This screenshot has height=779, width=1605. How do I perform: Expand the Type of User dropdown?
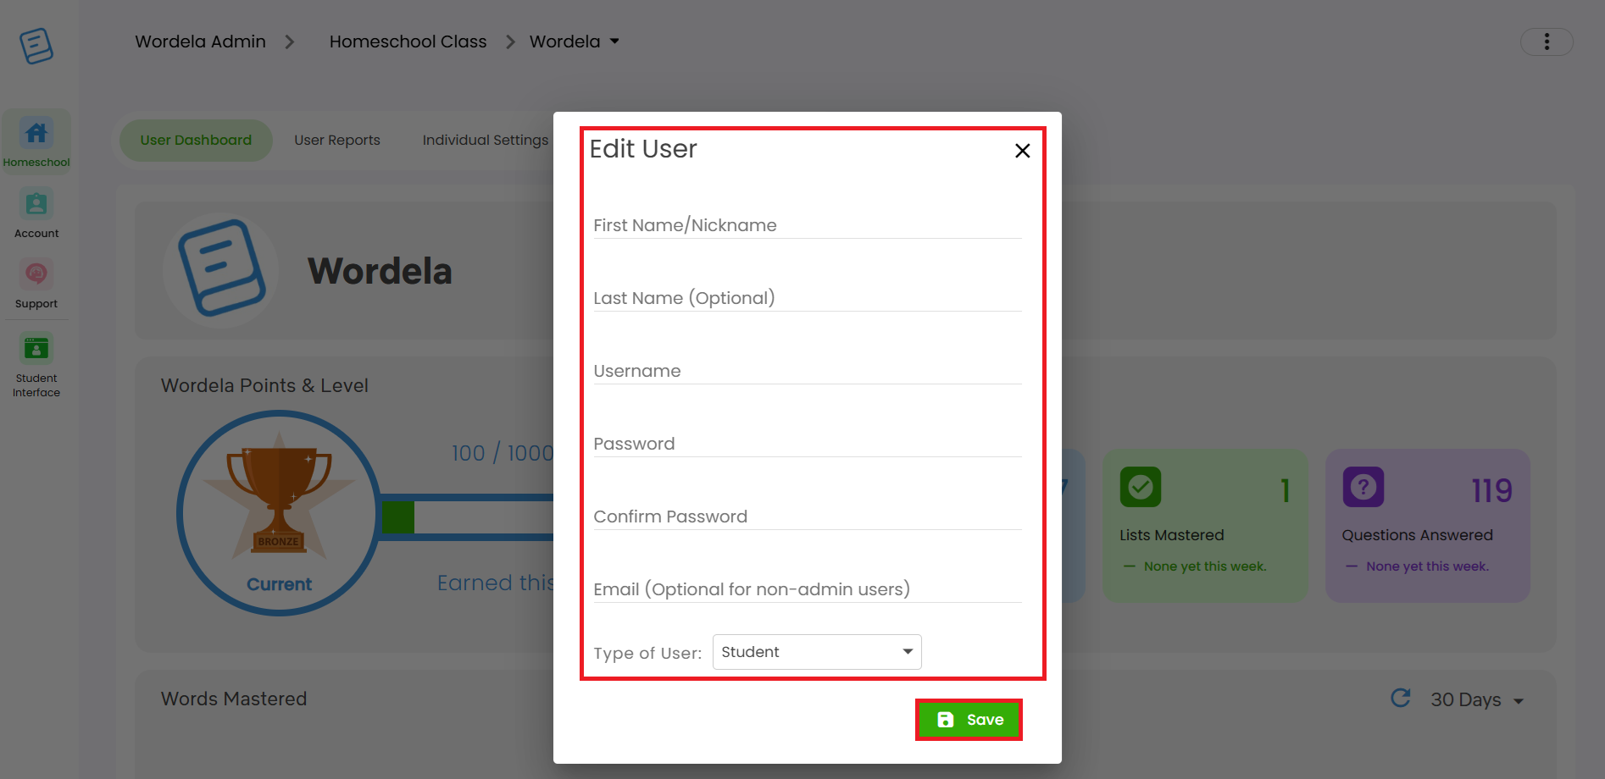[817, 652]
